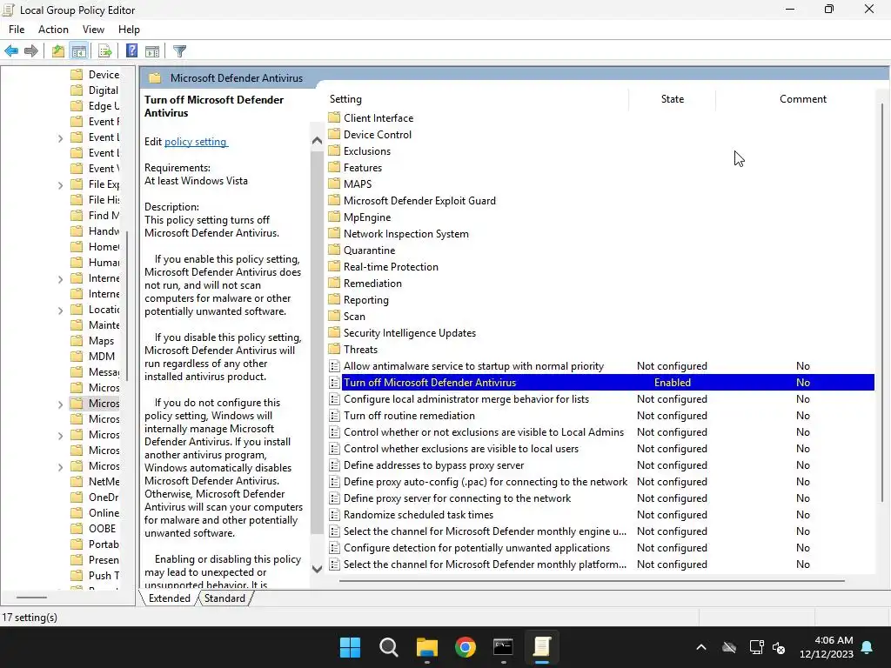Click the network display tray icon

point(756,647)
